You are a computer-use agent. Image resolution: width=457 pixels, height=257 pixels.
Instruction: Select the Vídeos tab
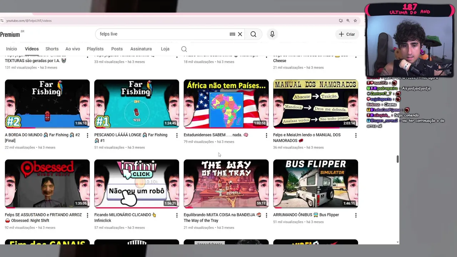[32, 49]
